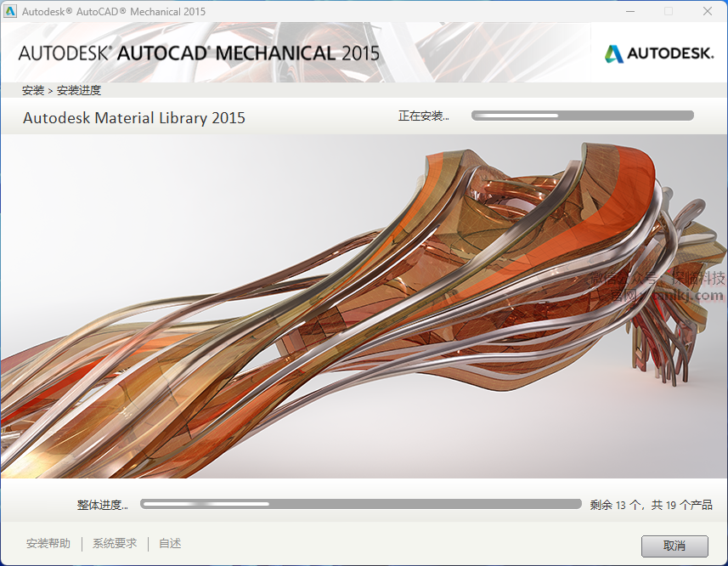Click the AutoCAD icon in the title bar
Screen dimensions: 728x566
11,12
